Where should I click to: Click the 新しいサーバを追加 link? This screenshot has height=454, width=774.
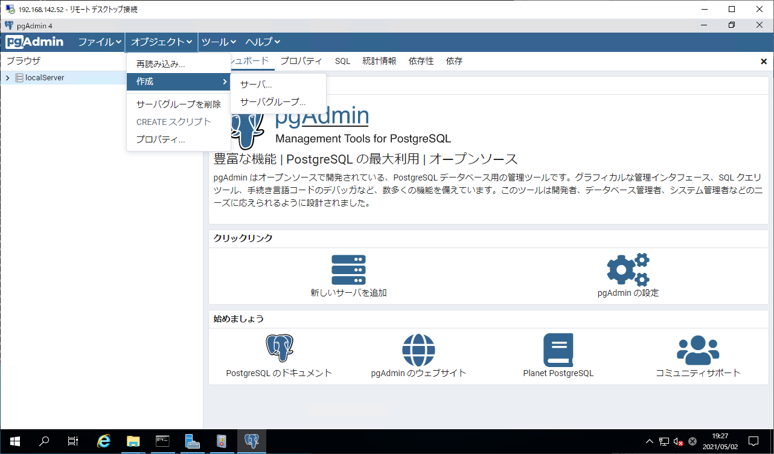click(348, 293)
